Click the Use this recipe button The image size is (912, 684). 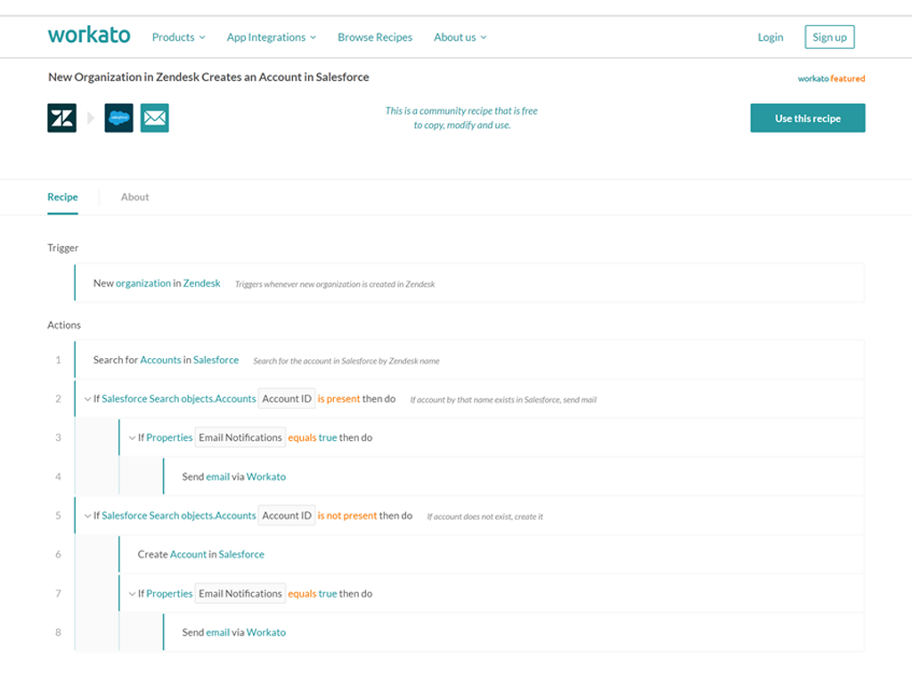coord(807,118)
